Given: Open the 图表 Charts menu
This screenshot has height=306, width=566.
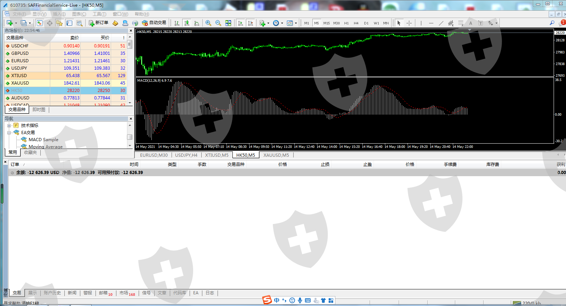Looking at the screenshot, I should pos(79,14).
